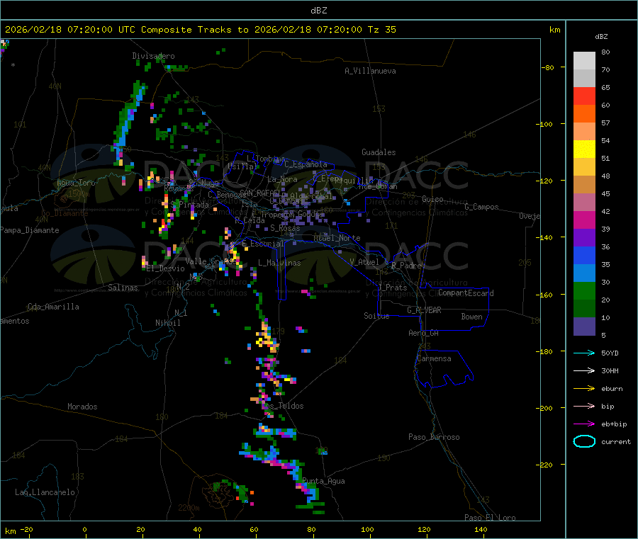Click the Agua_Toro map label
This screenshot has height=539, width=638.
pos(76,183)
